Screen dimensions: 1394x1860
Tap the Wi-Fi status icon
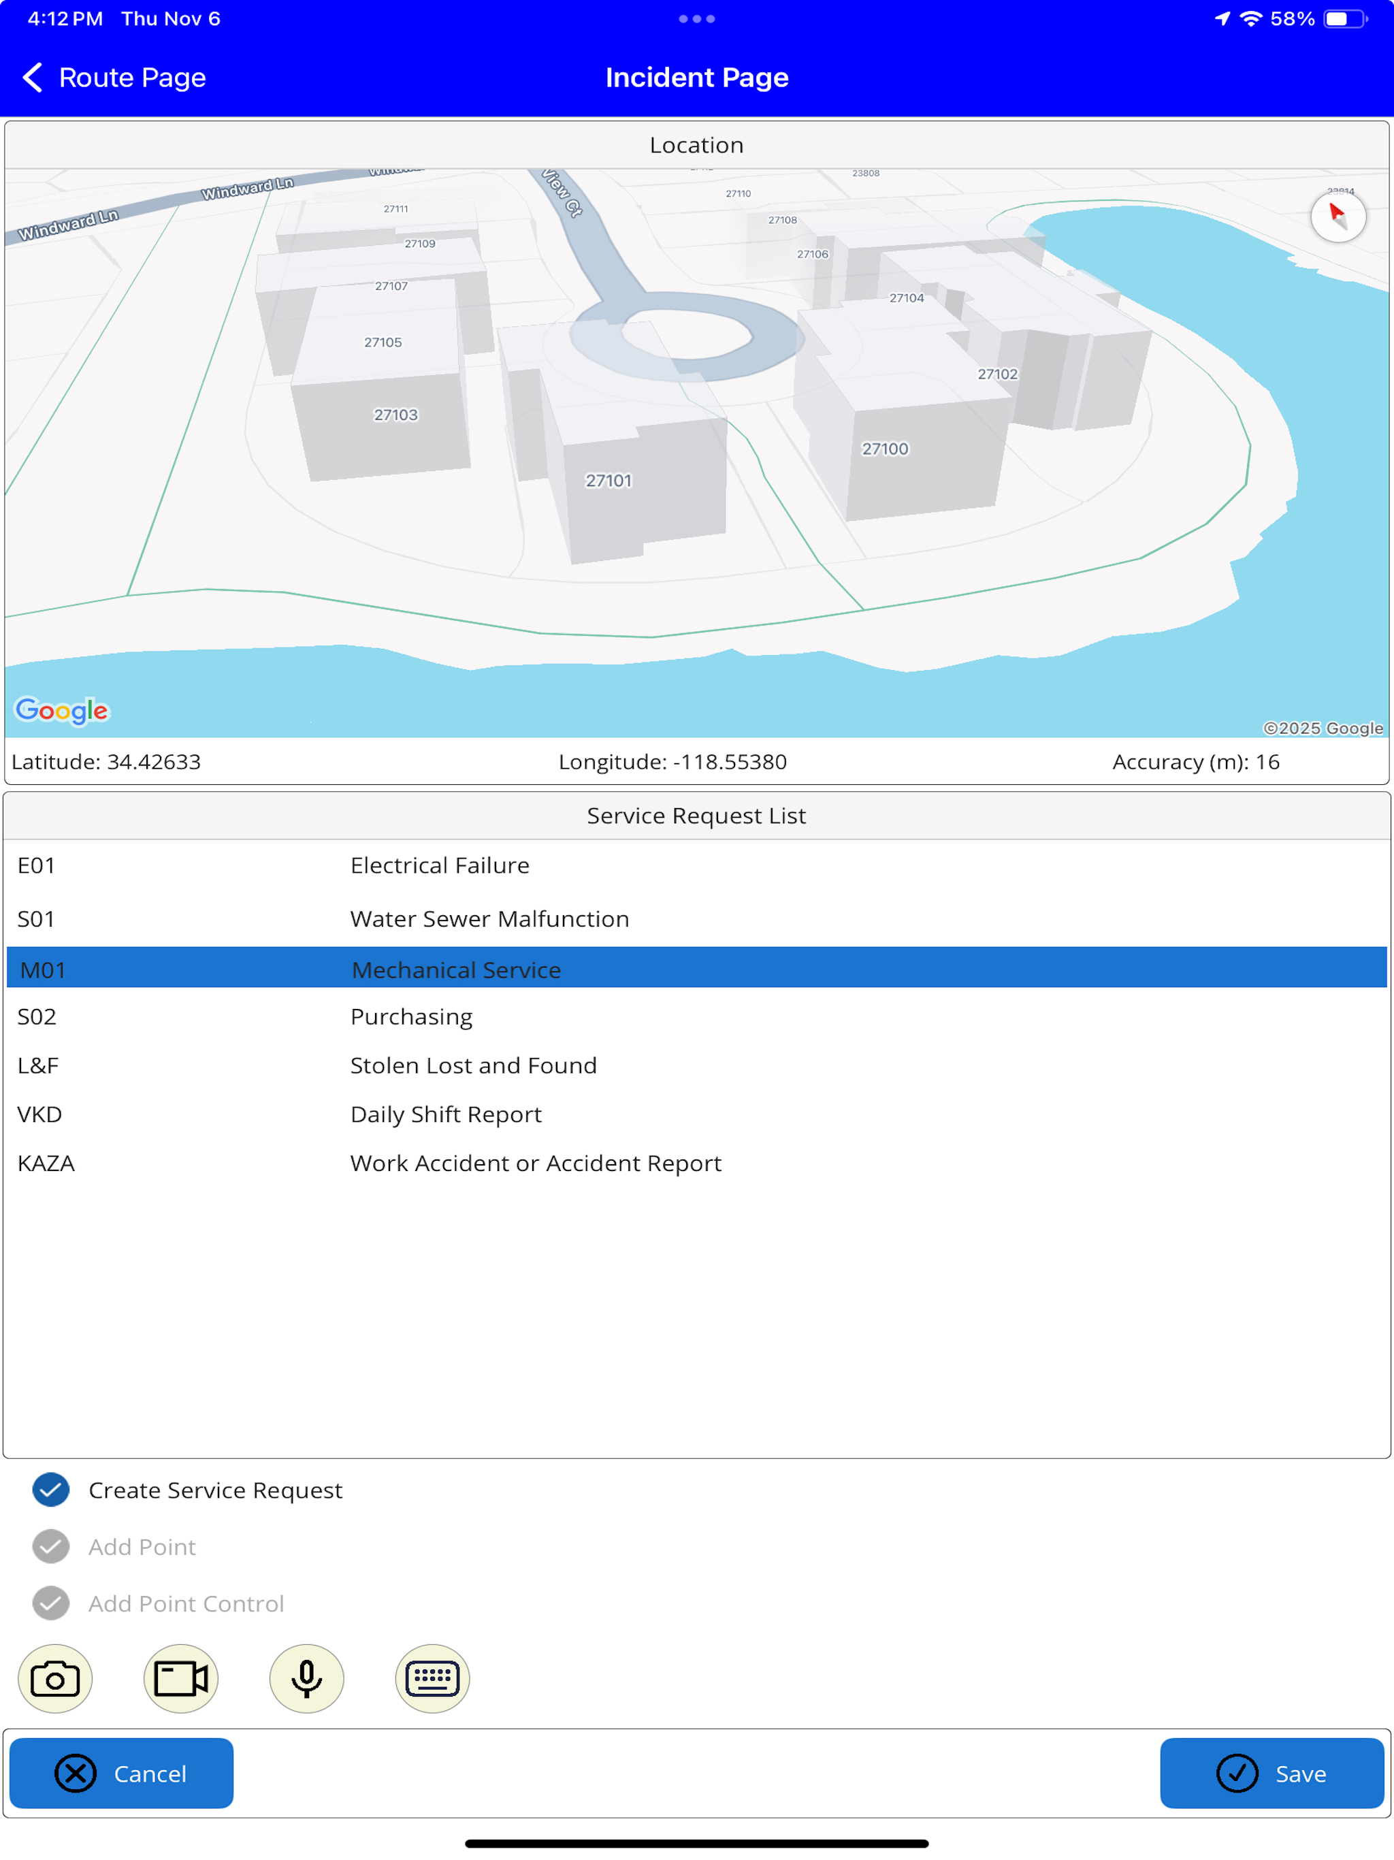[1251, 18]
